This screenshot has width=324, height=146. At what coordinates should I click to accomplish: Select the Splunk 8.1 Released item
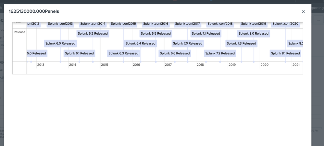coord(285,53)
